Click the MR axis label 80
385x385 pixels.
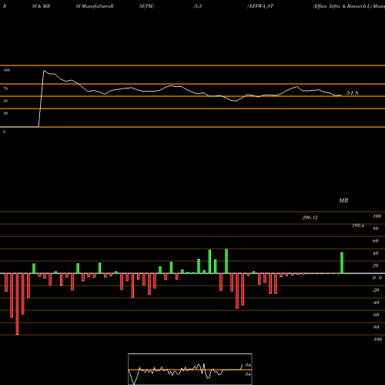(x=376, y=229)
